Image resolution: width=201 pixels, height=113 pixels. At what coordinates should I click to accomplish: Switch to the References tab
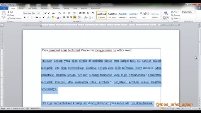click(x=45, y=8)
